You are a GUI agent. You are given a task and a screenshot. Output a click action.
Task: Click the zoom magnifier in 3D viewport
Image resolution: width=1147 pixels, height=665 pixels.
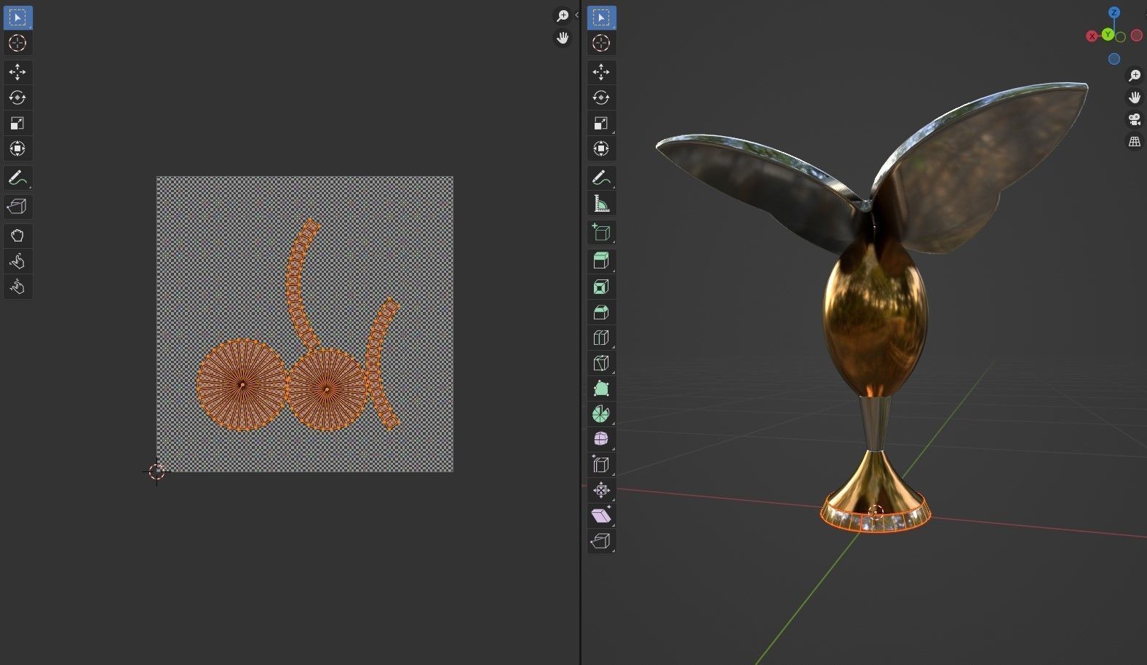tap(1135, 76)
